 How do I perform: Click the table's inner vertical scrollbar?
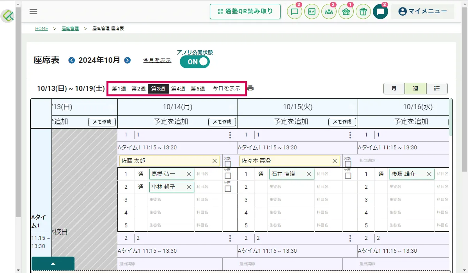[451, 117]
